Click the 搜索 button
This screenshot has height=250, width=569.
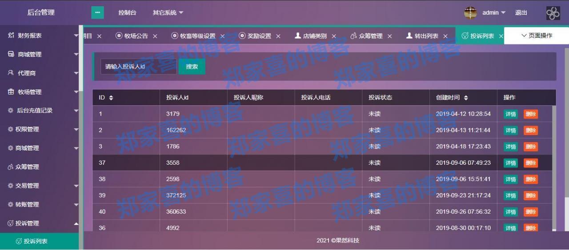(192, 67)
